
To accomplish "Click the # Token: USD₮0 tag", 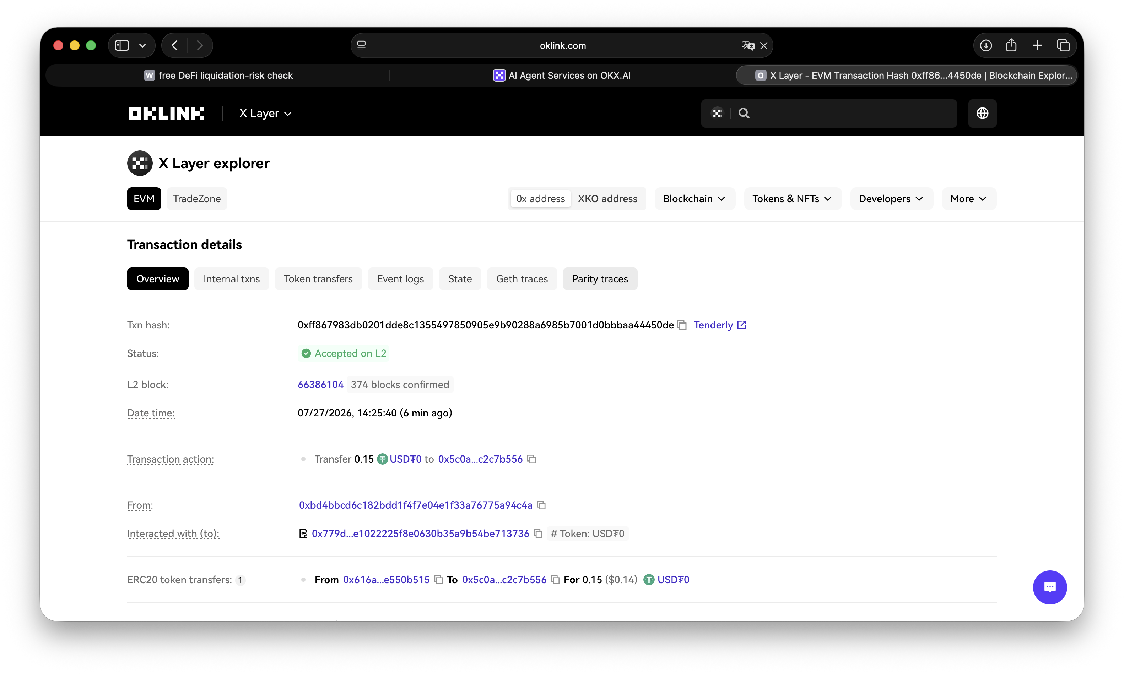I will [x=588, y=534].
